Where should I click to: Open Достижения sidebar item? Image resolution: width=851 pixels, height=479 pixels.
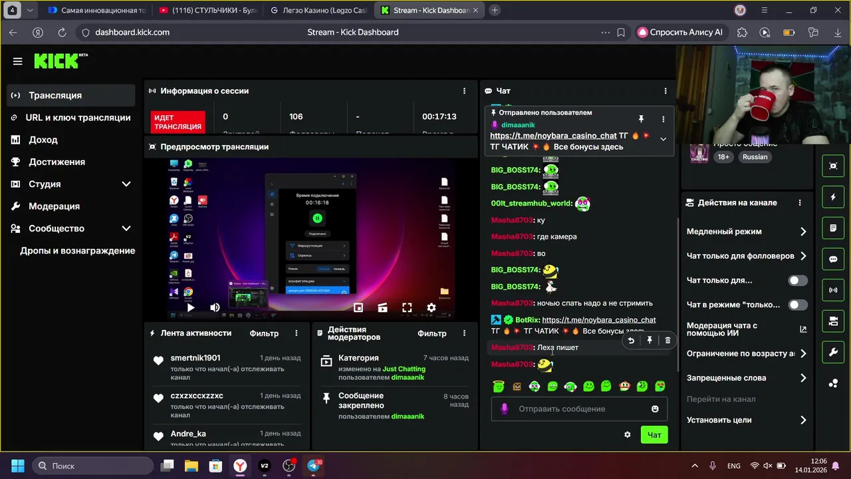point(70,162)
